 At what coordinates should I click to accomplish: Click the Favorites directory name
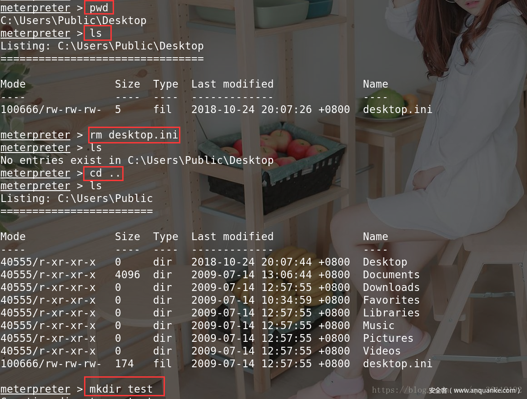[x=391, y=300]
